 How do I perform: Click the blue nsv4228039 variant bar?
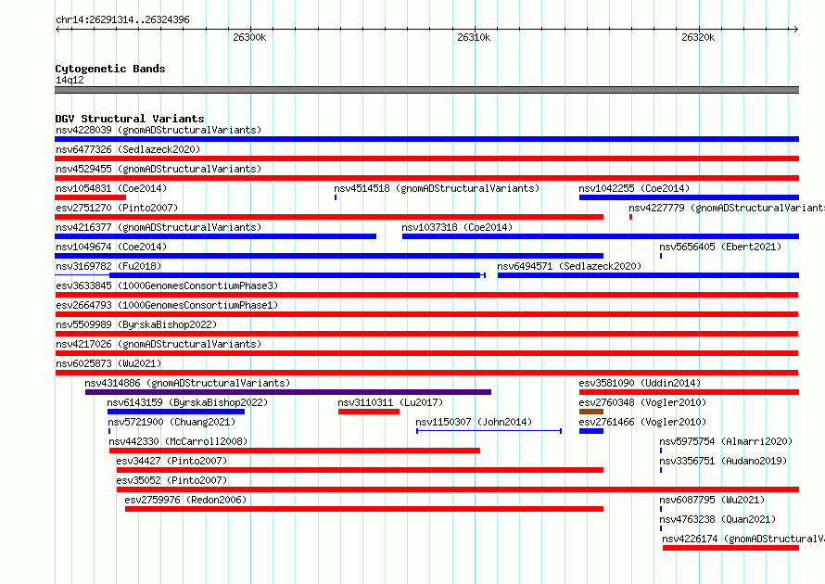pyautogui.click(x=426, y=139)
